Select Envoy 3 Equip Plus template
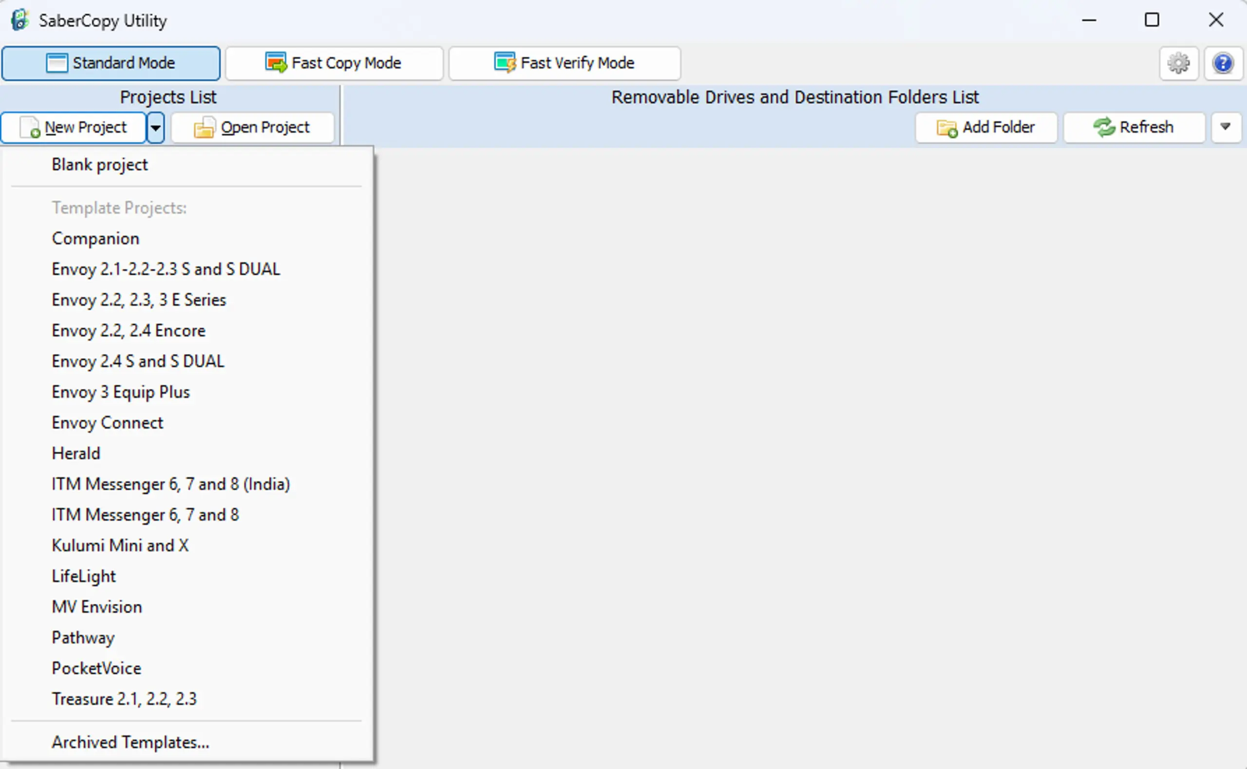Screen dimensions: 1247x769 (x=187, y=392)
